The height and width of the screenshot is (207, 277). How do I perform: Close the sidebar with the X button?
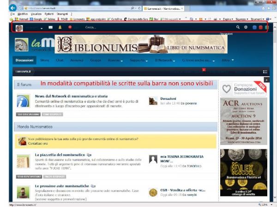click(266, 80)
